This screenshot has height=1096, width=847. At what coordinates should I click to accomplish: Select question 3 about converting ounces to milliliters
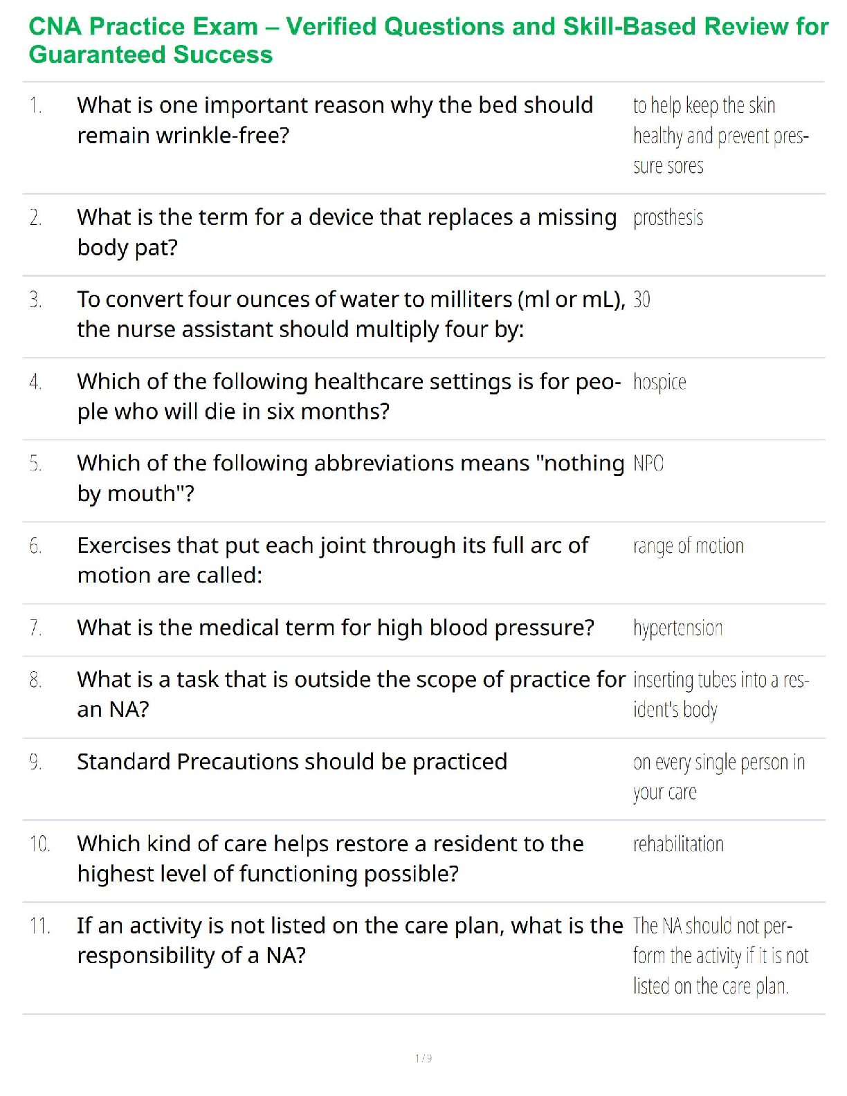[x=351, y=314]
